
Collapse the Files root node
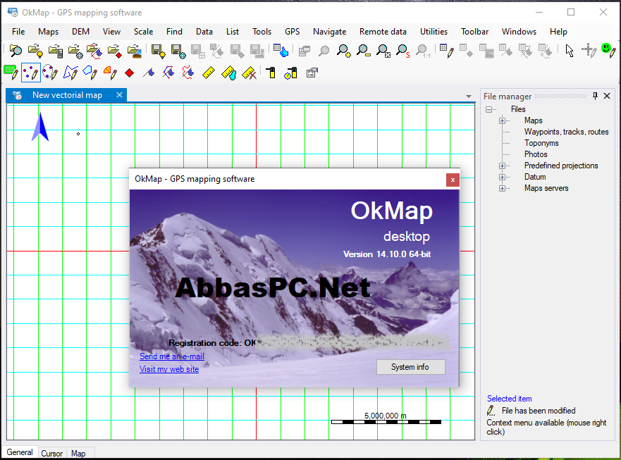(489, 109)
